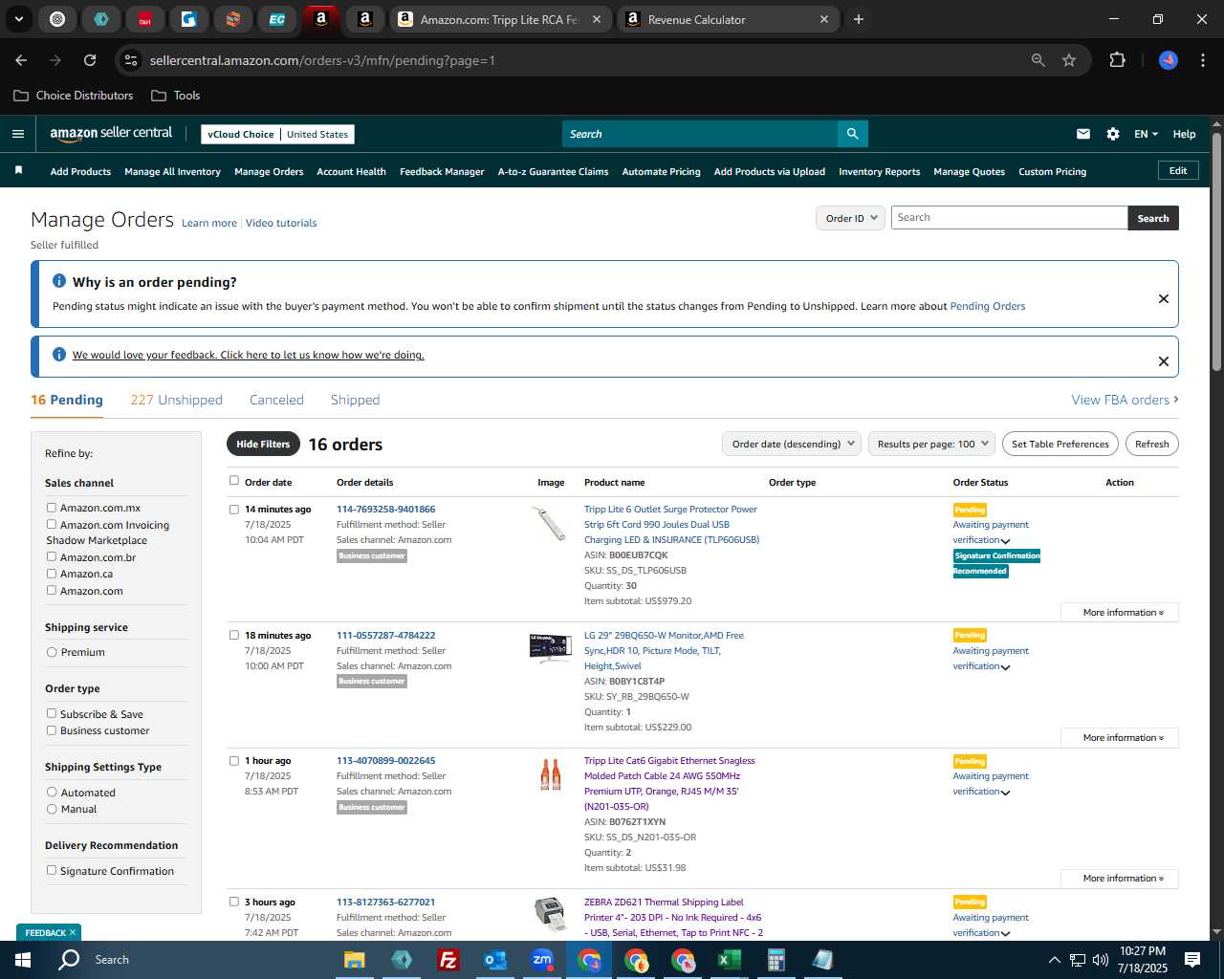This screenshot has height=979, width=1224.
Task: Open the Order ID search type dropdown
Action: tap(851, 218)
